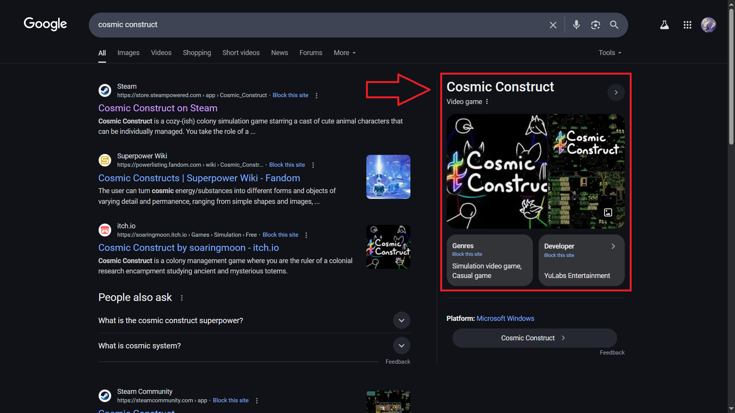The width and height of the screenshot is (735, 413).
Task: Click Block this site for Steam Community
Action: pyautogui.click(x=230, y=400)
